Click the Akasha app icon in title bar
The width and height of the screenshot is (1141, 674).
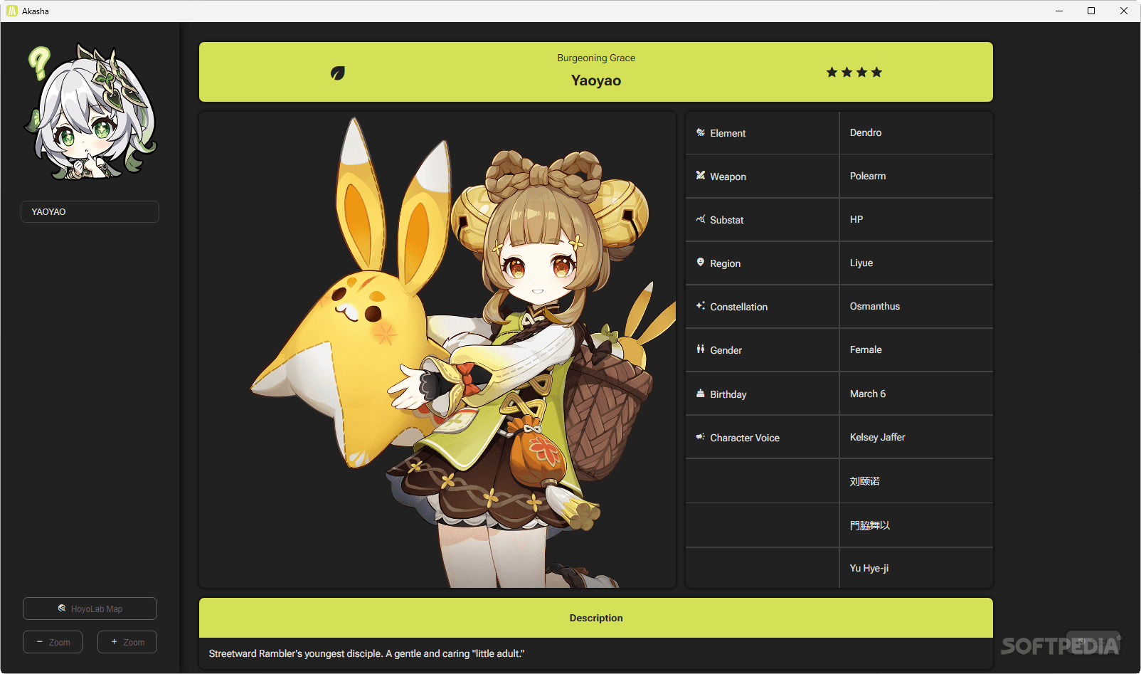pos(12,11)
